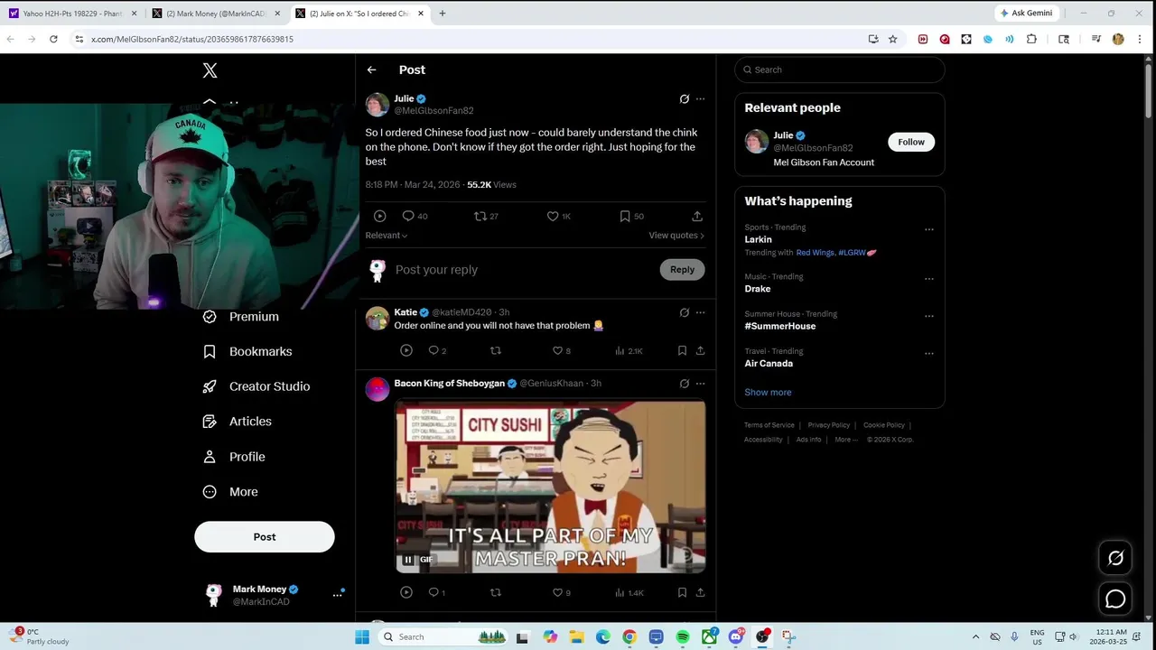This screenshot has width=1156, height=650.
Task: Open three-dot menu on Katie's reply
Action: pyautogui.click(x=700, y=312)
